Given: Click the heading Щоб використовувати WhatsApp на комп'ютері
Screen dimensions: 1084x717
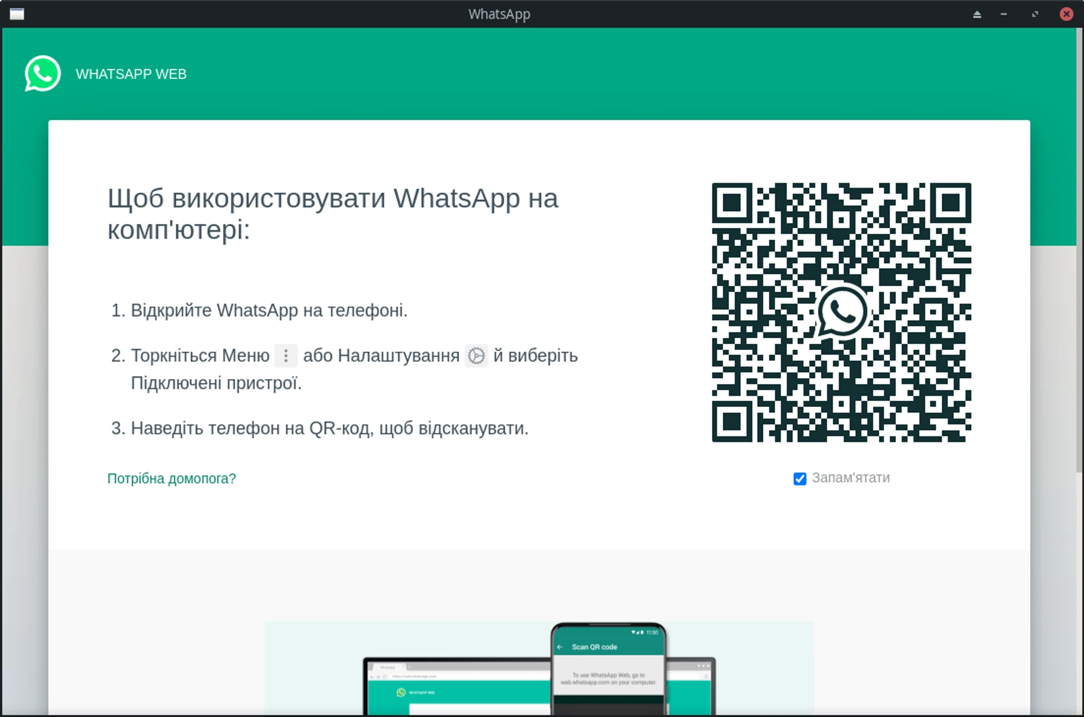Looking at the screenshot, I should 333,214.
